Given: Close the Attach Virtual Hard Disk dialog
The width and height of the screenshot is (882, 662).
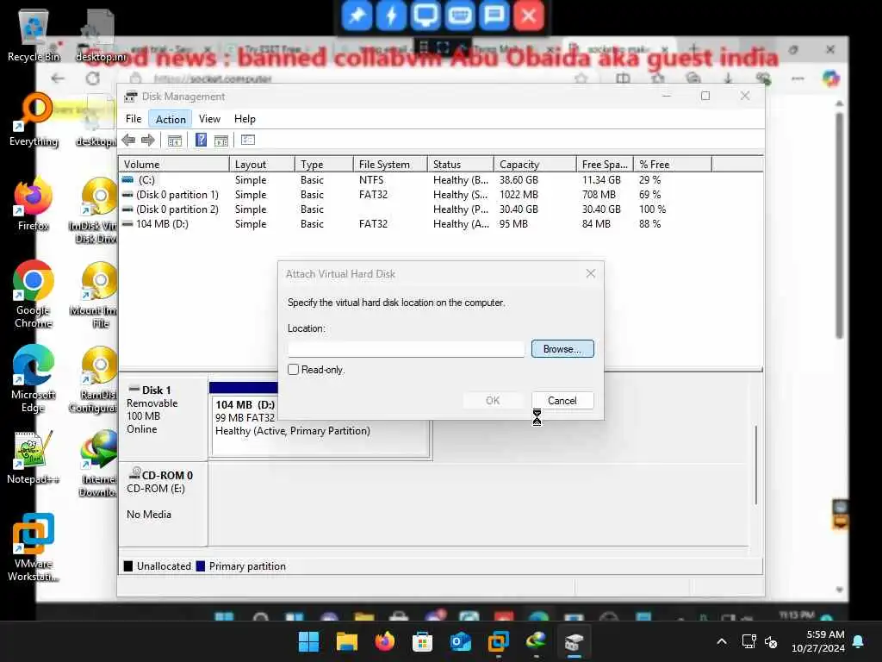Looking at the screenshot, I should (x=591, y=273).
